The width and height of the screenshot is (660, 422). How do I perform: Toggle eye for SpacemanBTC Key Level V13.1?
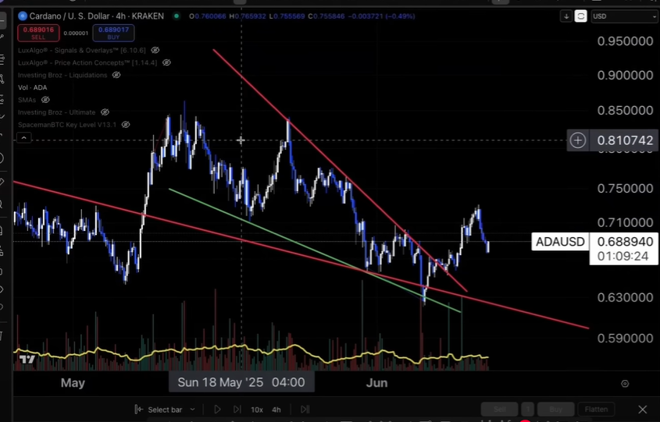(126, 124)
